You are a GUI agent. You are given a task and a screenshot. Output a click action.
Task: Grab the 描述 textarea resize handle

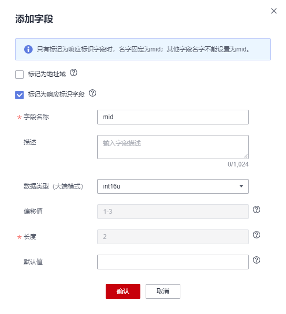tap(246, 156)
